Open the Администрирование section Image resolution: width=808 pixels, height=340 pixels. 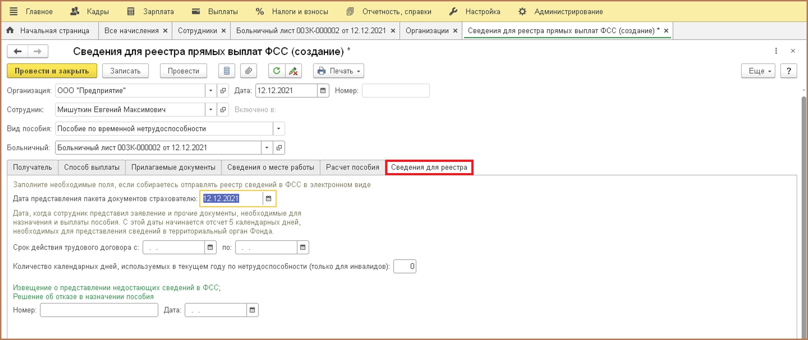click(560, 11)
